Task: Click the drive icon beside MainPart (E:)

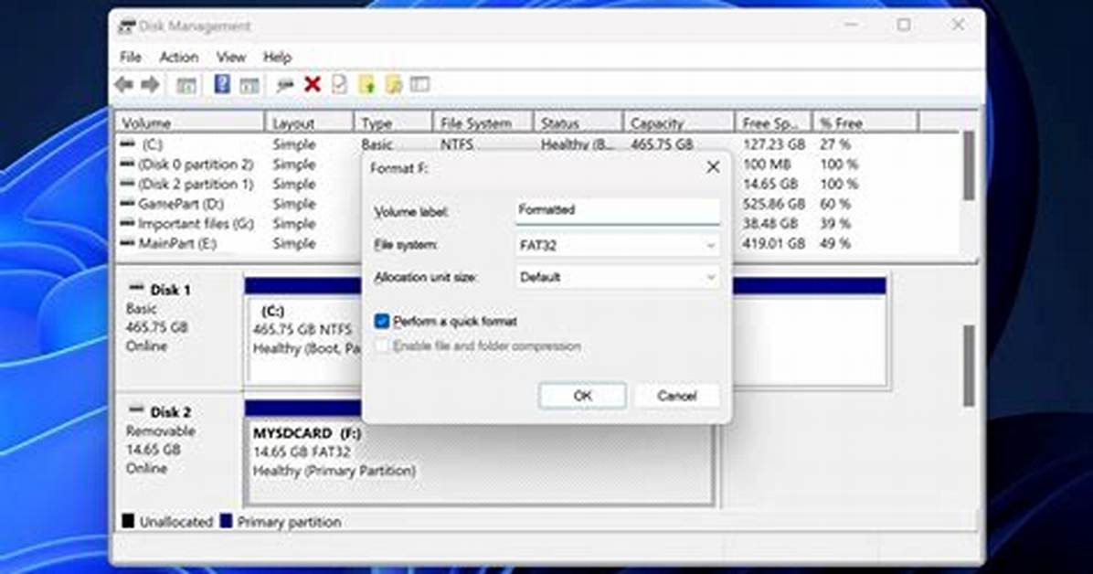Action: (127, 243)
